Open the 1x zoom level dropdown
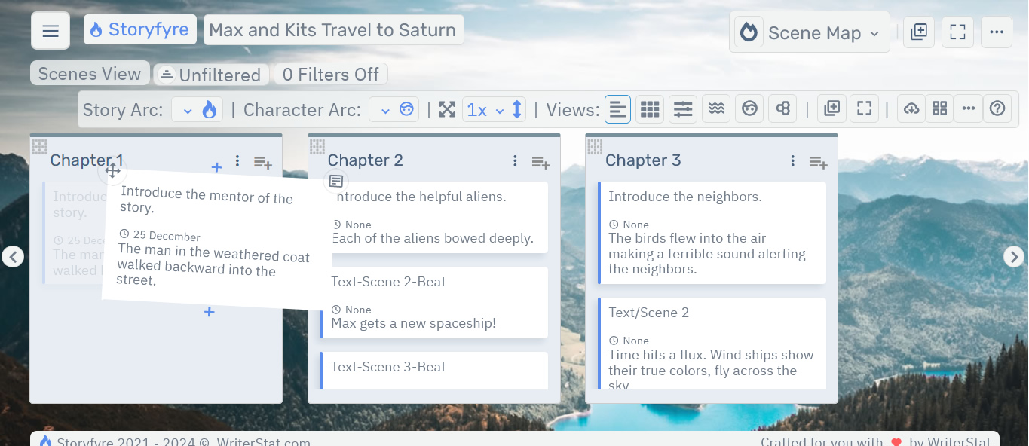The image size is (1029, 446). click(x=485, y=110)
